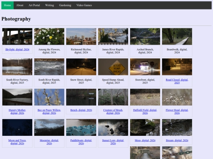Open the Stream photo thumbnail
Screen dimensions: 213x159
tap(177, 127)
